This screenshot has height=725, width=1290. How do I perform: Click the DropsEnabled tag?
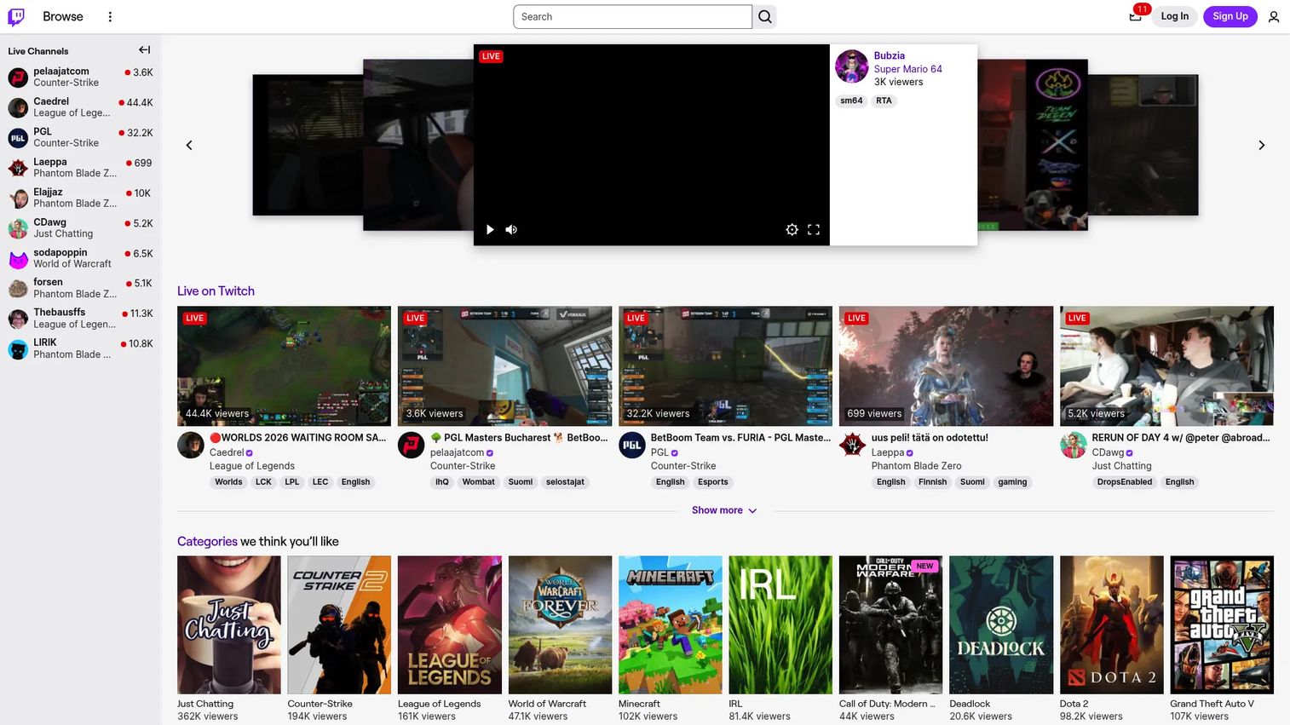(x=1125, y=482)
